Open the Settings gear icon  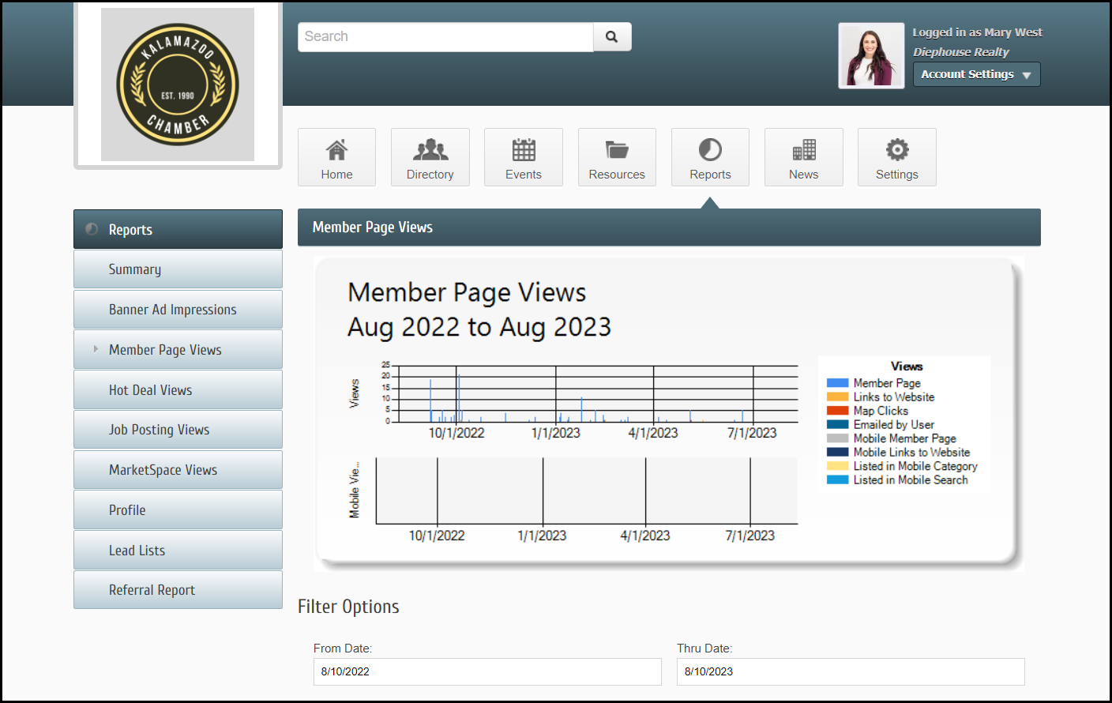coord(897,150)
